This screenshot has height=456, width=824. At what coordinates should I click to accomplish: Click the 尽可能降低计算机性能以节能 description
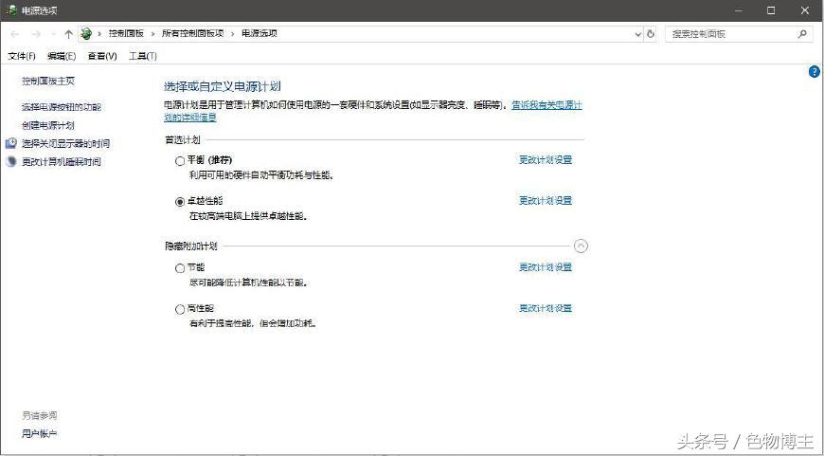point(248,283)
